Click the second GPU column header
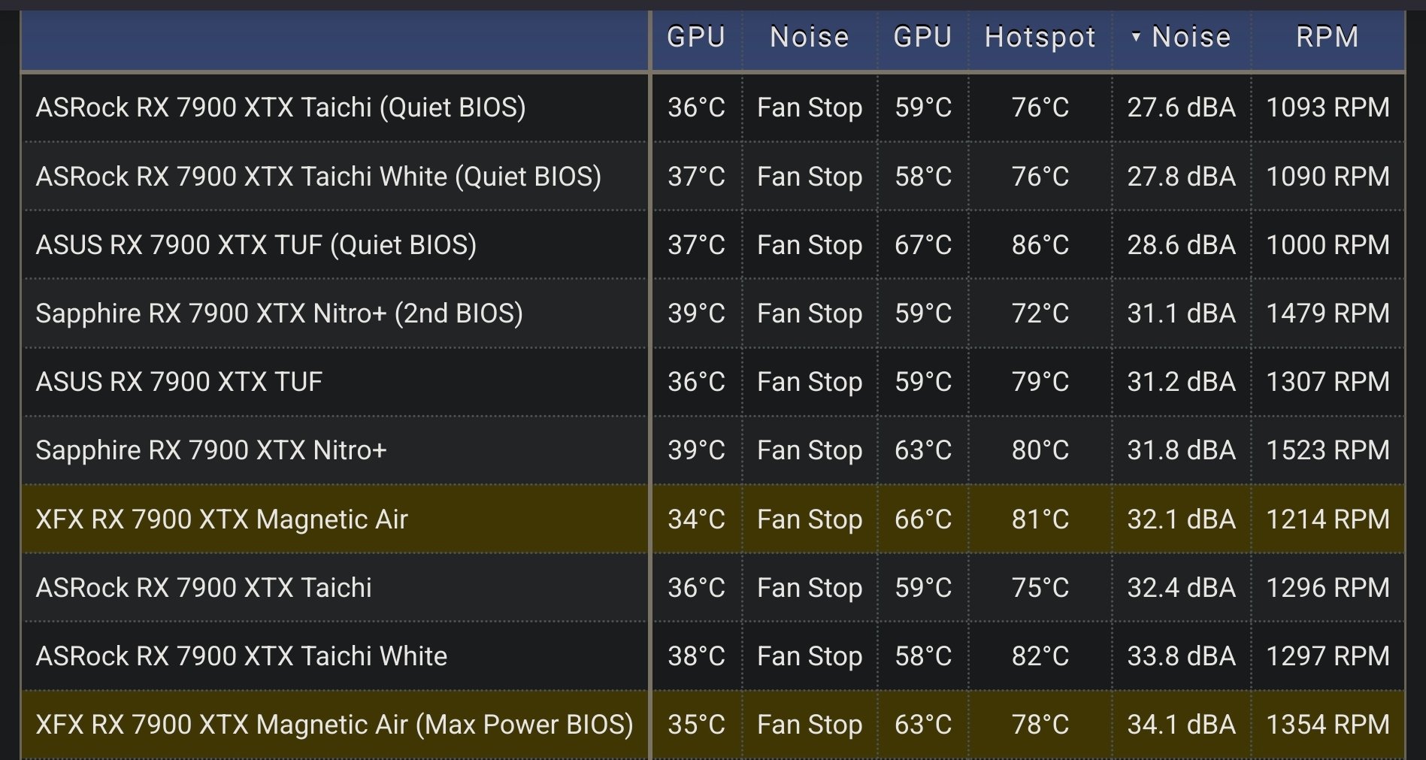Screen dimensions: 1426x760 pyautogui.click(x=922, y=37)
